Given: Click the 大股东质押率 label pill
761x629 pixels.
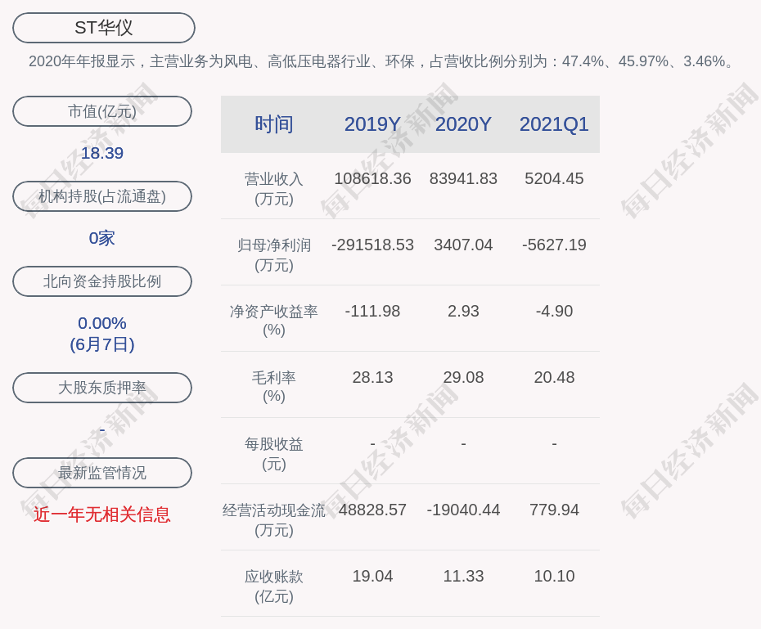Looking at the screenshot, I should pyautogui.click(x=102, y=388).
